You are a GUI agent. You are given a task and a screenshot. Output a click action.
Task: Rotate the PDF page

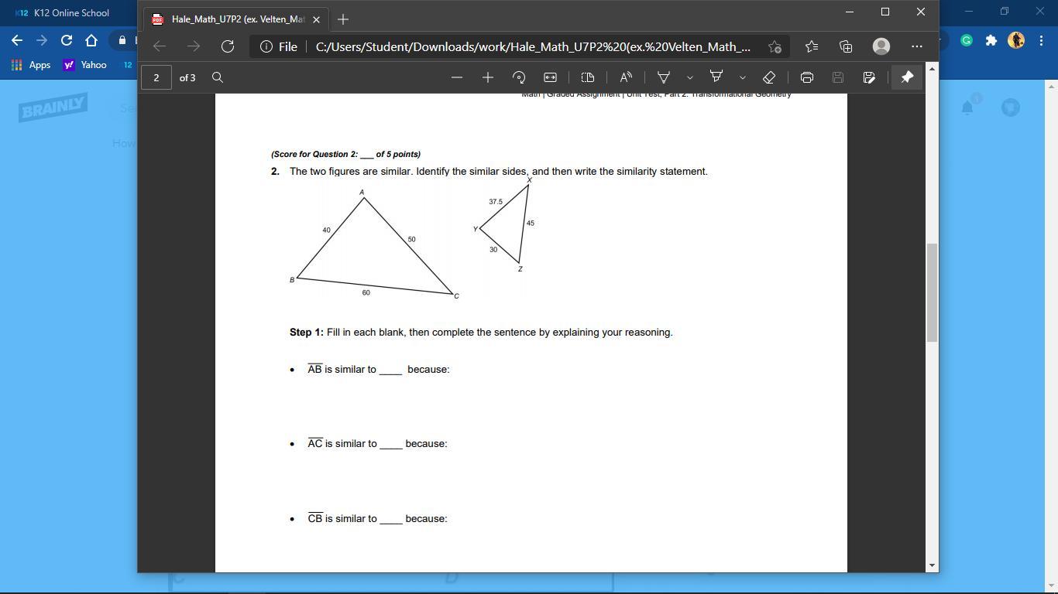tap(519, 77)
